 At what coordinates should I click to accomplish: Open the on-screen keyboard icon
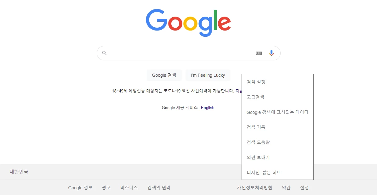(259, 53)
